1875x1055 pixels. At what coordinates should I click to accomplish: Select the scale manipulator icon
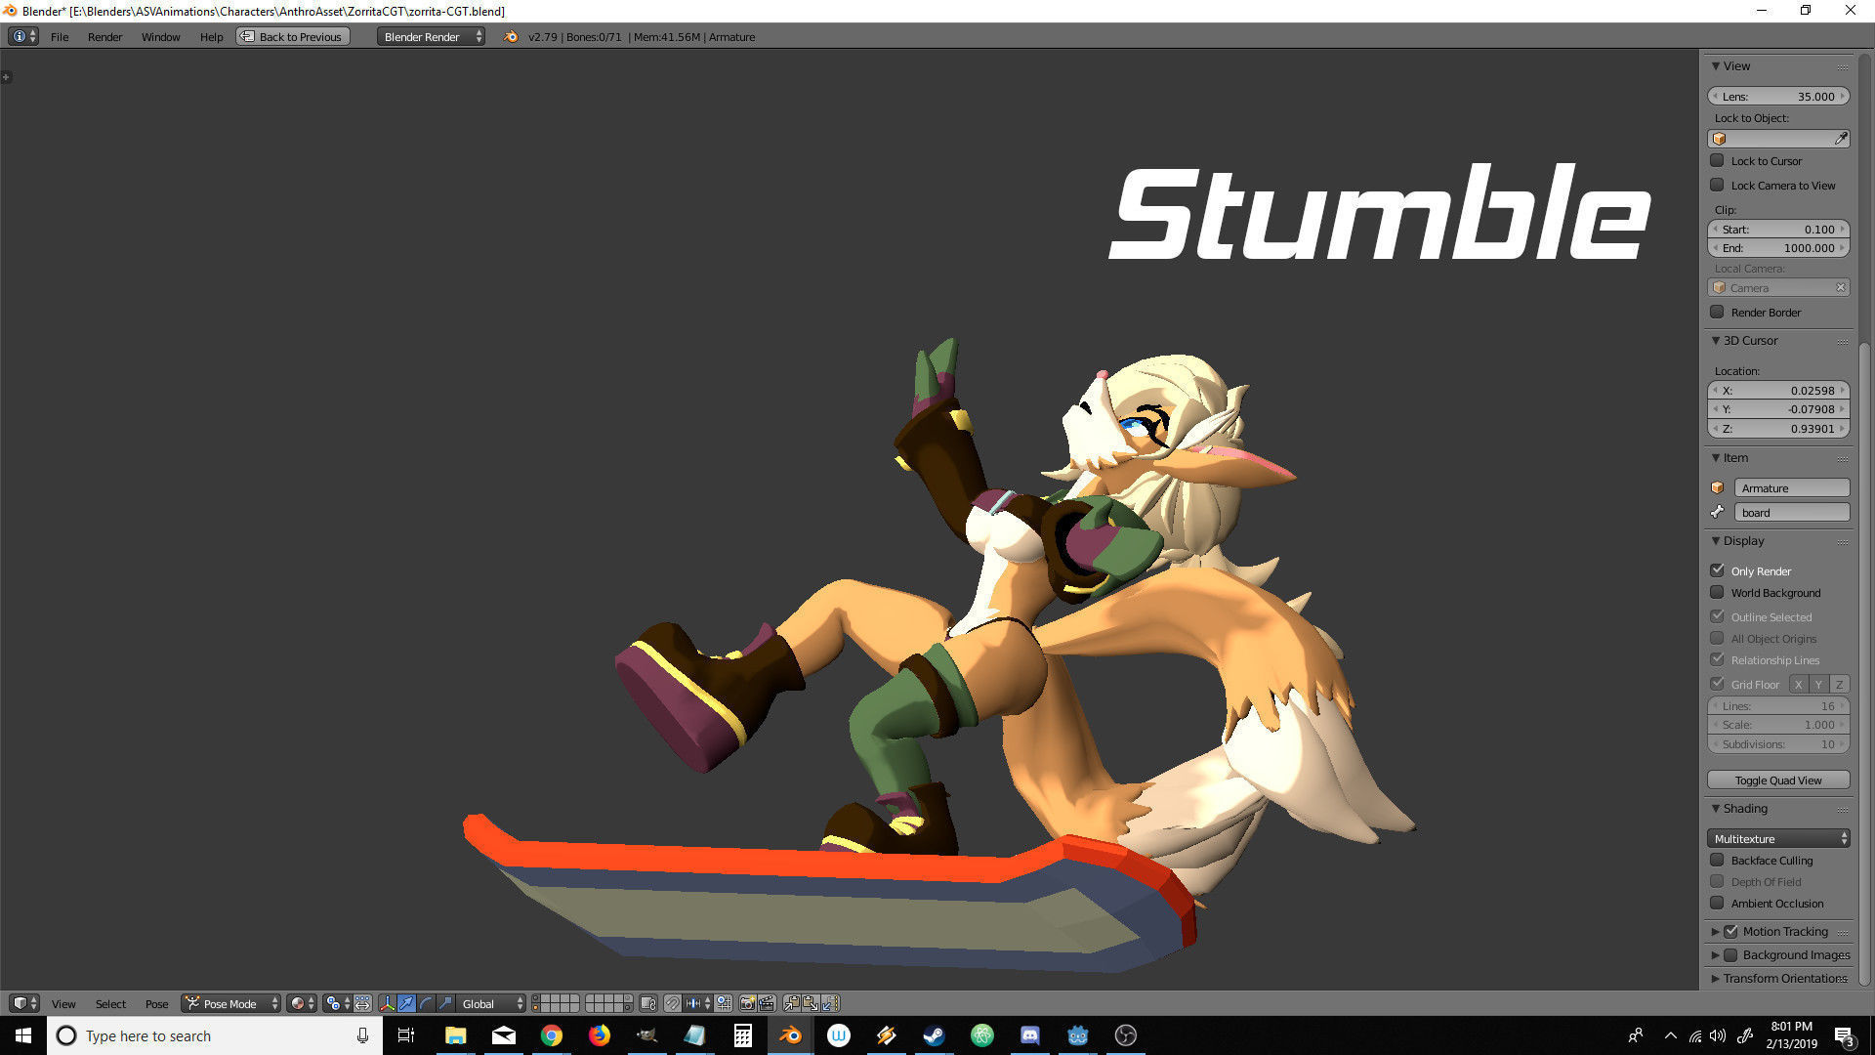[445, 1003]
